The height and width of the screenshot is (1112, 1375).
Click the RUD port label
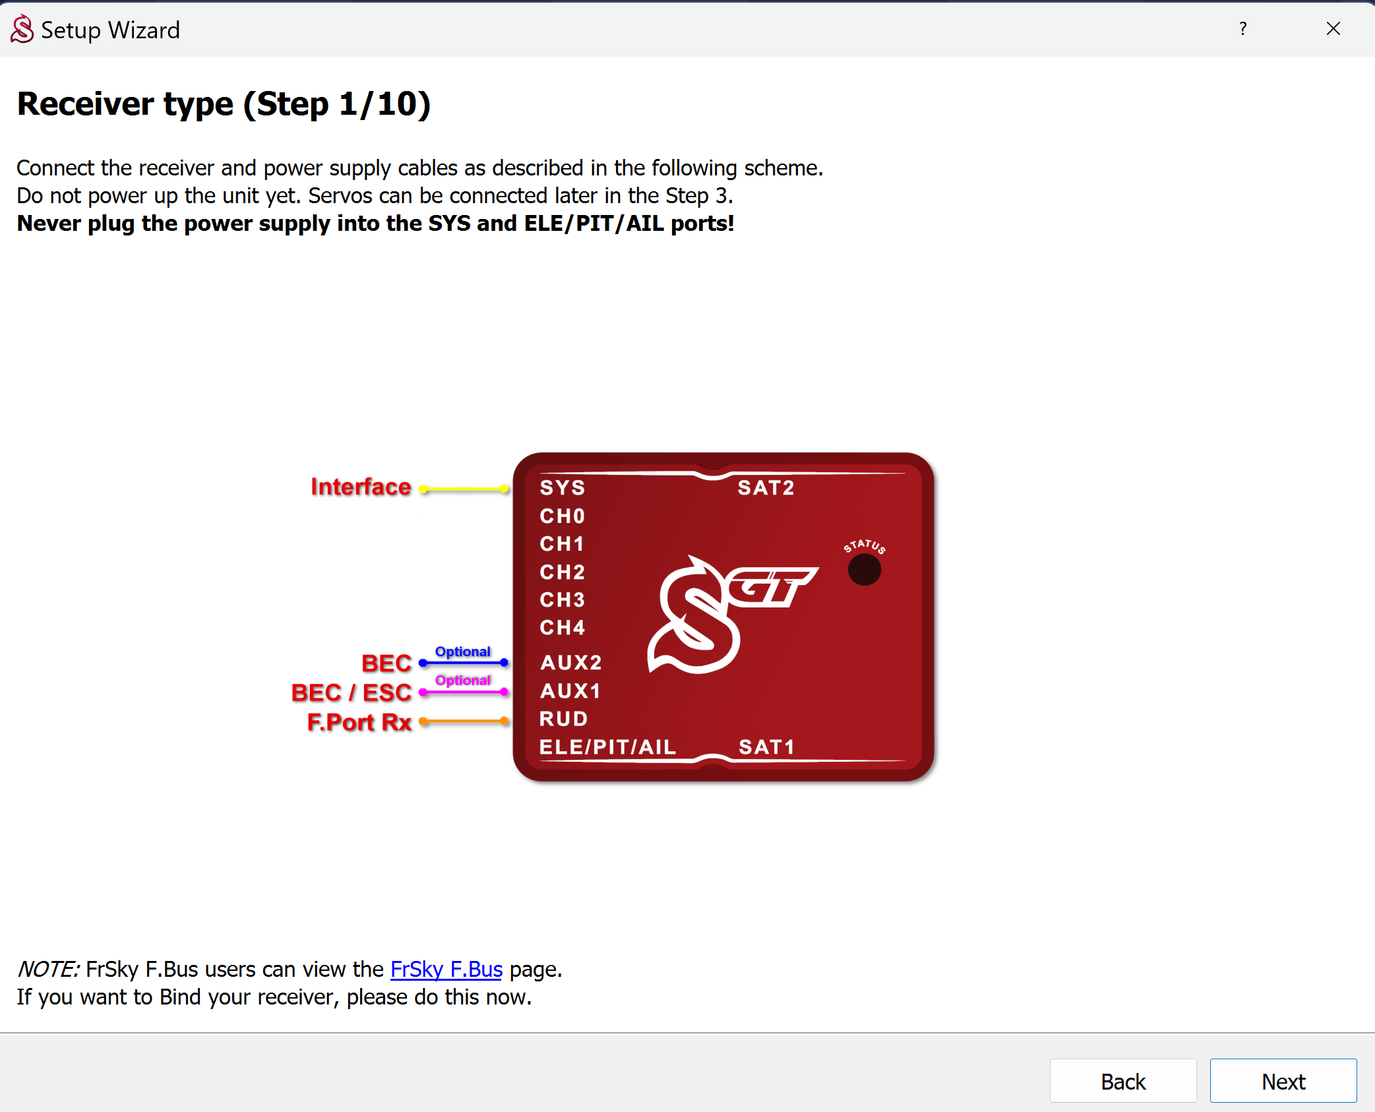[x=563, y=718]
